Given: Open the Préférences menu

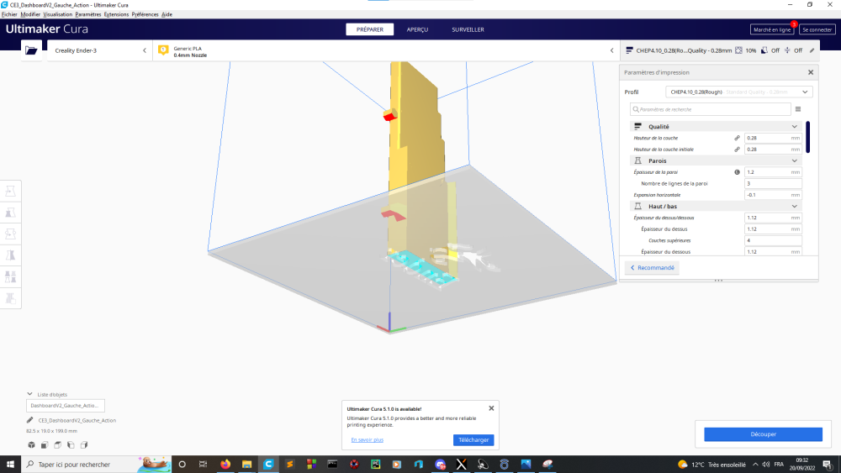Looking at the screenshot, I should (x=145, y=14).
